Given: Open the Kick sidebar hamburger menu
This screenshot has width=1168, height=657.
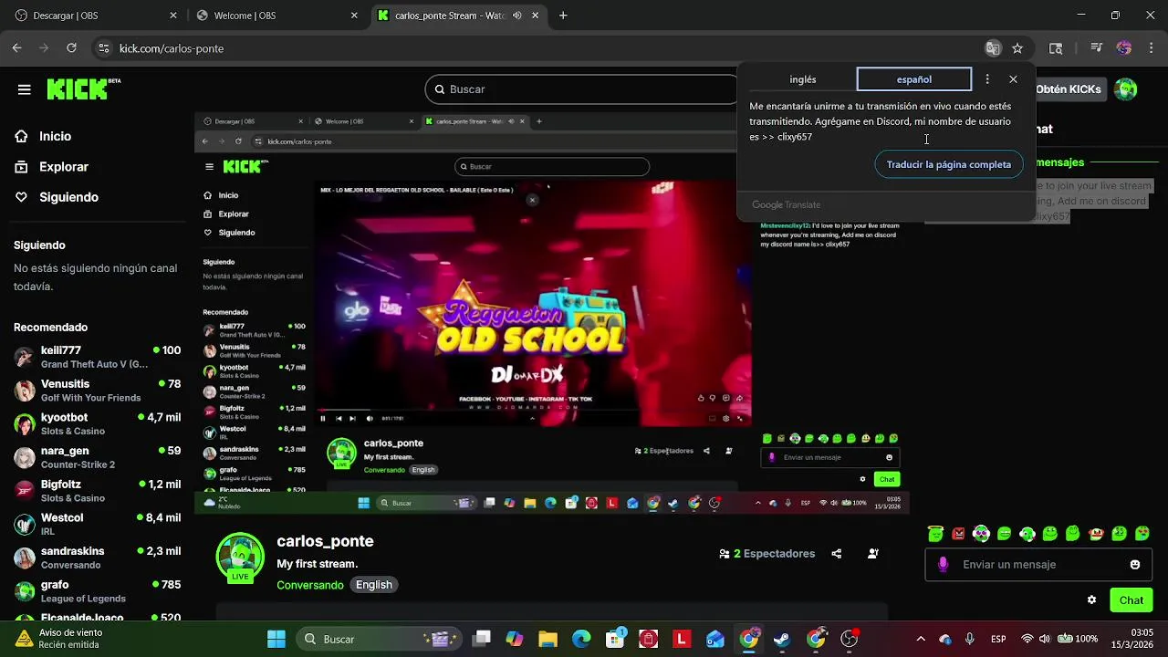Looking at the screenshot, I should coord(24,89).
